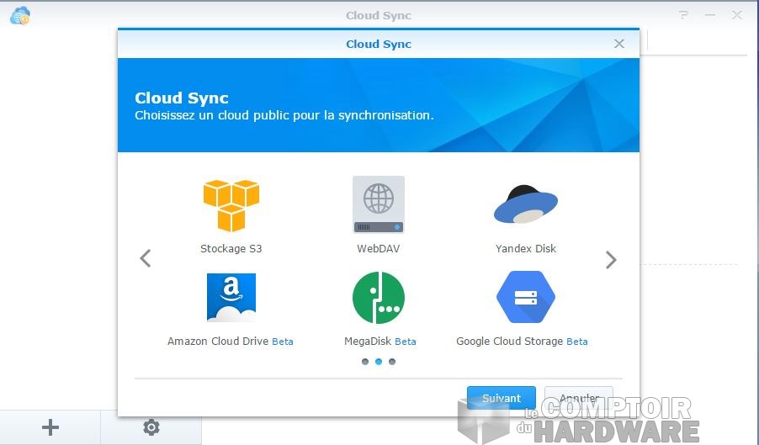Choose the WebDAV server icon

(x=379, y=204)
